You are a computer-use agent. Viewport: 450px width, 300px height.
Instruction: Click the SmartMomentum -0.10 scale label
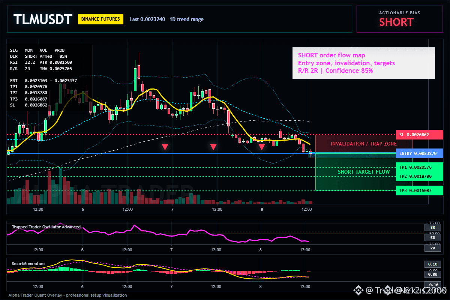coord(432,285)
